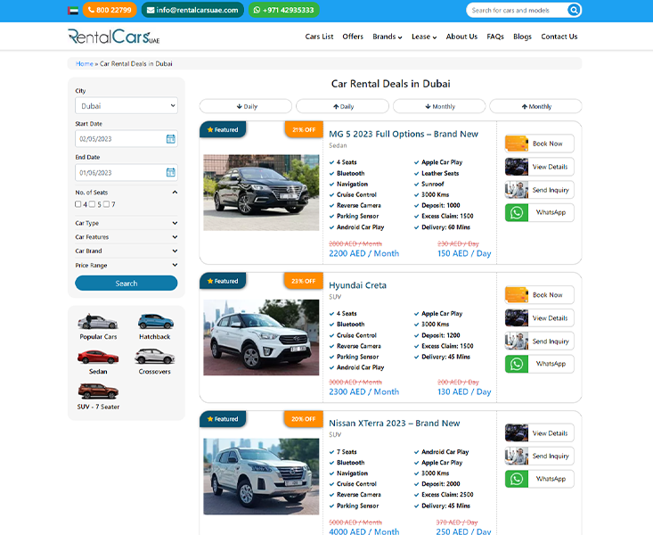The height and width of the screenshot is (535, 653).
Task: Expand the Car Brand filter
Action: (x=127, y=251)
